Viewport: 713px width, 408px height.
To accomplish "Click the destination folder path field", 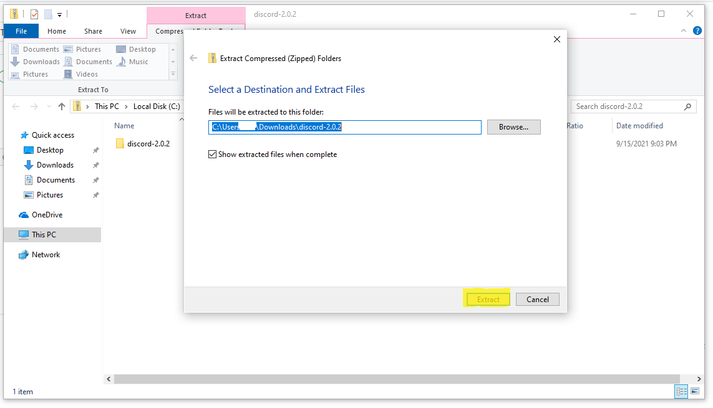I will pos(345,127).
